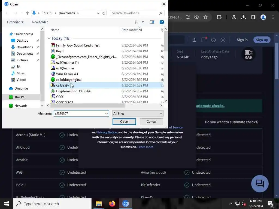Collapse the Today (18) group
Viewport: 279px width, 209px height.
[x=49, y=38]
